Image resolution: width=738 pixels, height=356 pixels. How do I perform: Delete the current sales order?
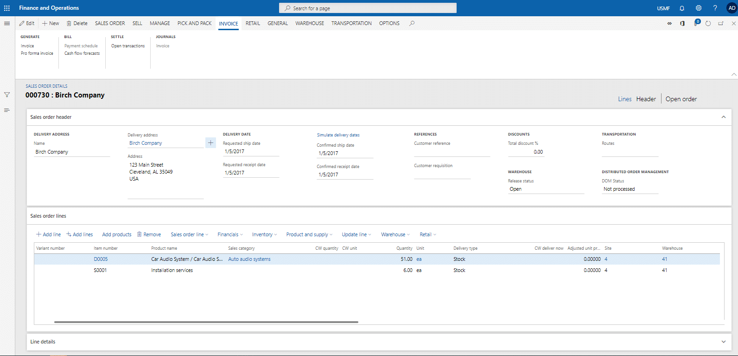[x=77, y=23]
